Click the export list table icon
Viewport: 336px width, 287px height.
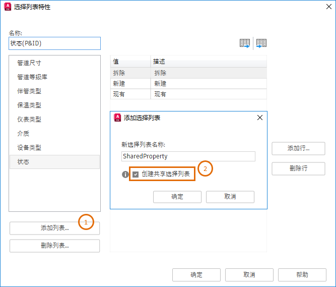(x=244, y=43)
